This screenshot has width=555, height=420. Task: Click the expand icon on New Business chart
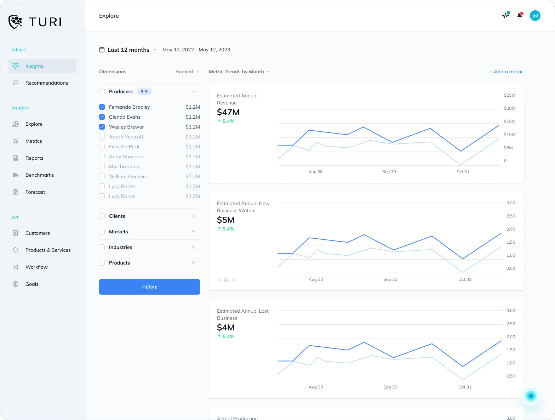point(226,280)
